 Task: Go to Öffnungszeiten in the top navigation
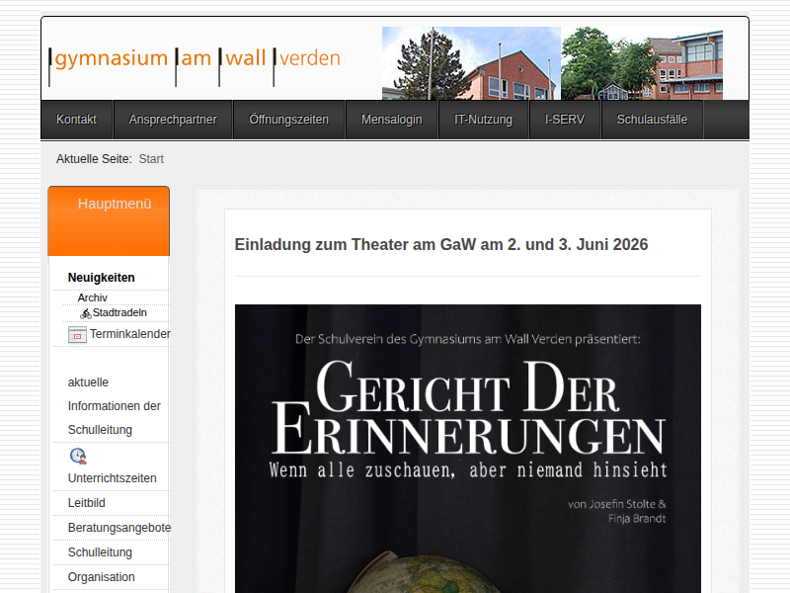(x=288, y=120)
